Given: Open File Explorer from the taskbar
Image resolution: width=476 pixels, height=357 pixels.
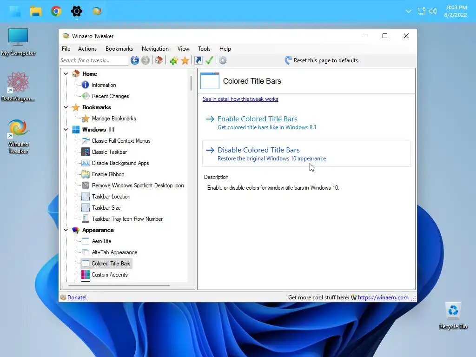Looking at the screenshot, I should (x=36, y=11).
